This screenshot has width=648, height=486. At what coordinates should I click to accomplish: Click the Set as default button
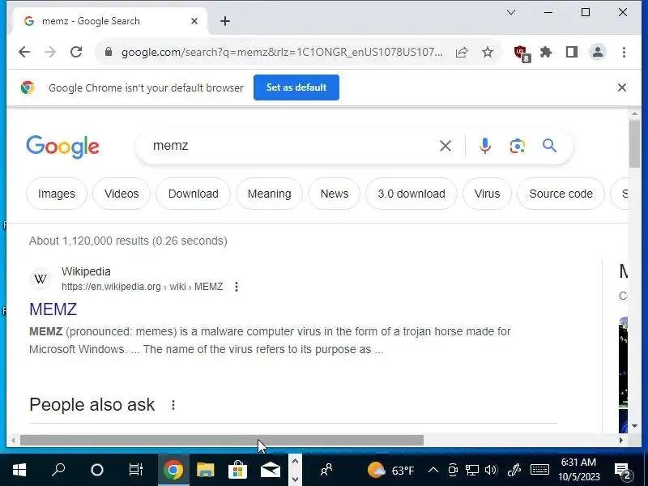(x=296, y=87)
